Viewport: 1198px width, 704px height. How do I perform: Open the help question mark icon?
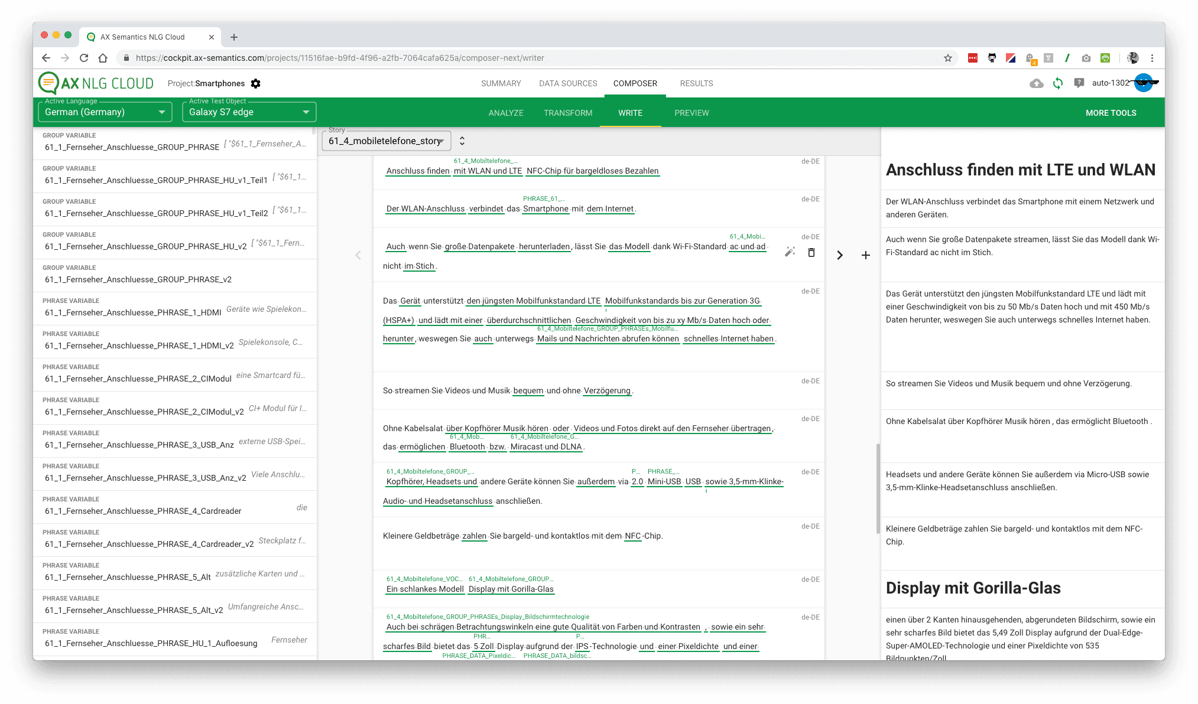tap(1079, 83)
